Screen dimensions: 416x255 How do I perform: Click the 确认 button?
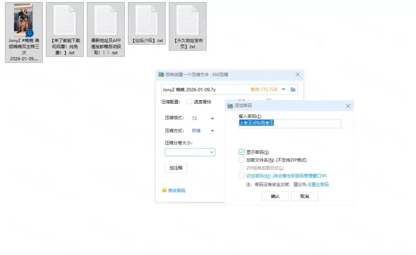[x=275, y=196]
